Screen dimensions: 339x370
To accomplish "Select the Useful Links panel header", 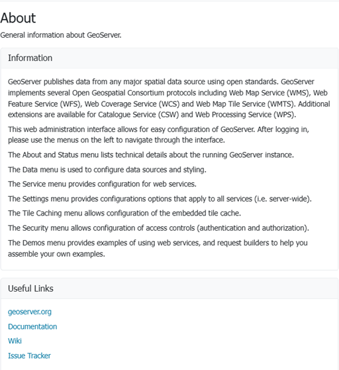I will 169,288.
